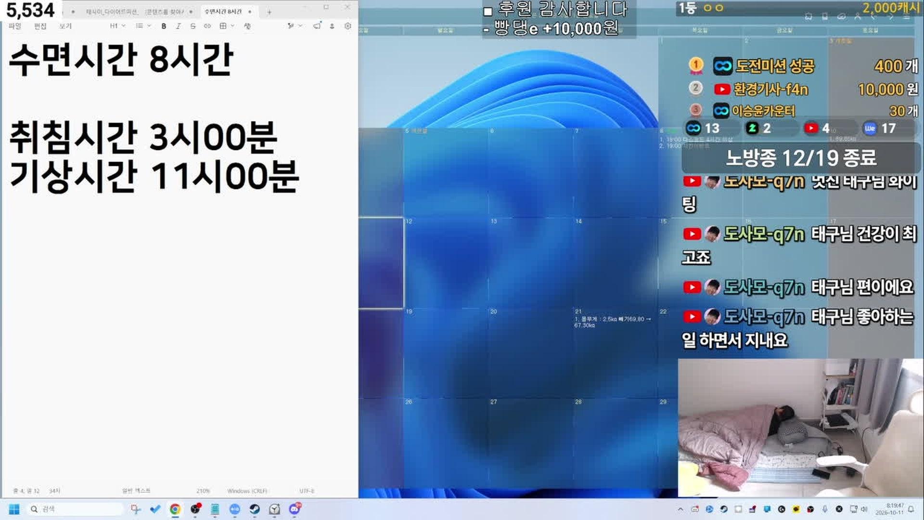Toggle bold formatting in the Notepad toolbar
Viewport: 924px width, 520px height.
(x=164, y=26)
